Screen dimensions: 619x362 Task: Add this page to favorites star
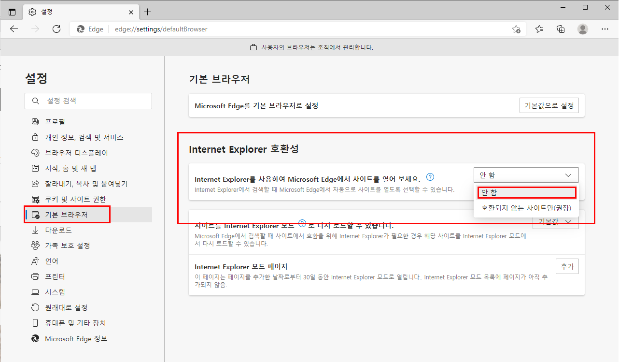516,29
